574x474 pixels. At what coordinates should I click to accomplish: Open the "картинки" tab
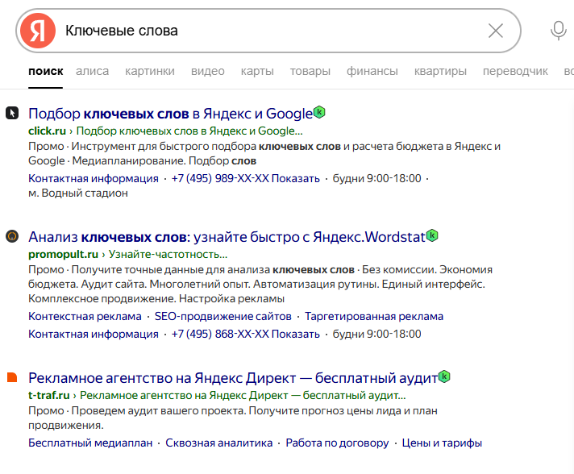tap(150, 71)
